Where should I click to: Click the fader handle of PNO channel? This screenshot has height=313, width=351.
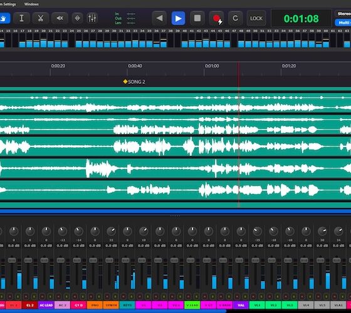(x=93, y=260)
